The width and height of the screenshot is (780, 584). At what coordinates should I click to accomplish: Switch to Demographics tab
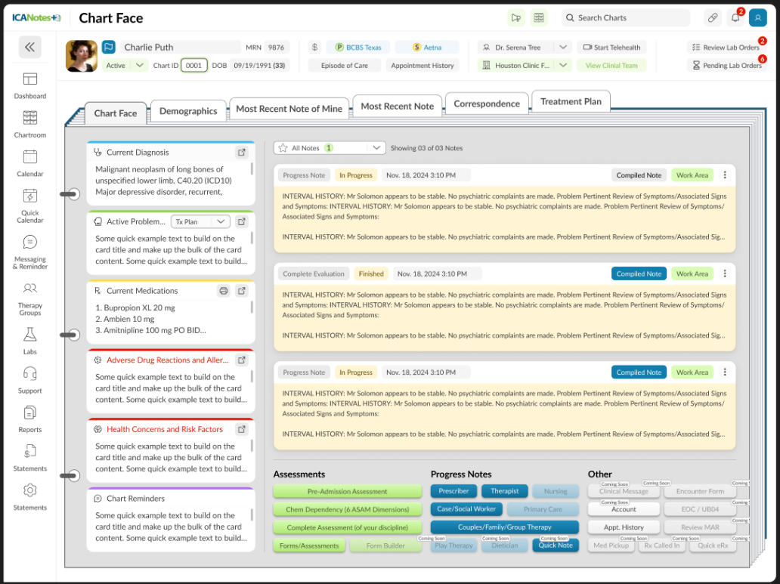pos(188,111)
